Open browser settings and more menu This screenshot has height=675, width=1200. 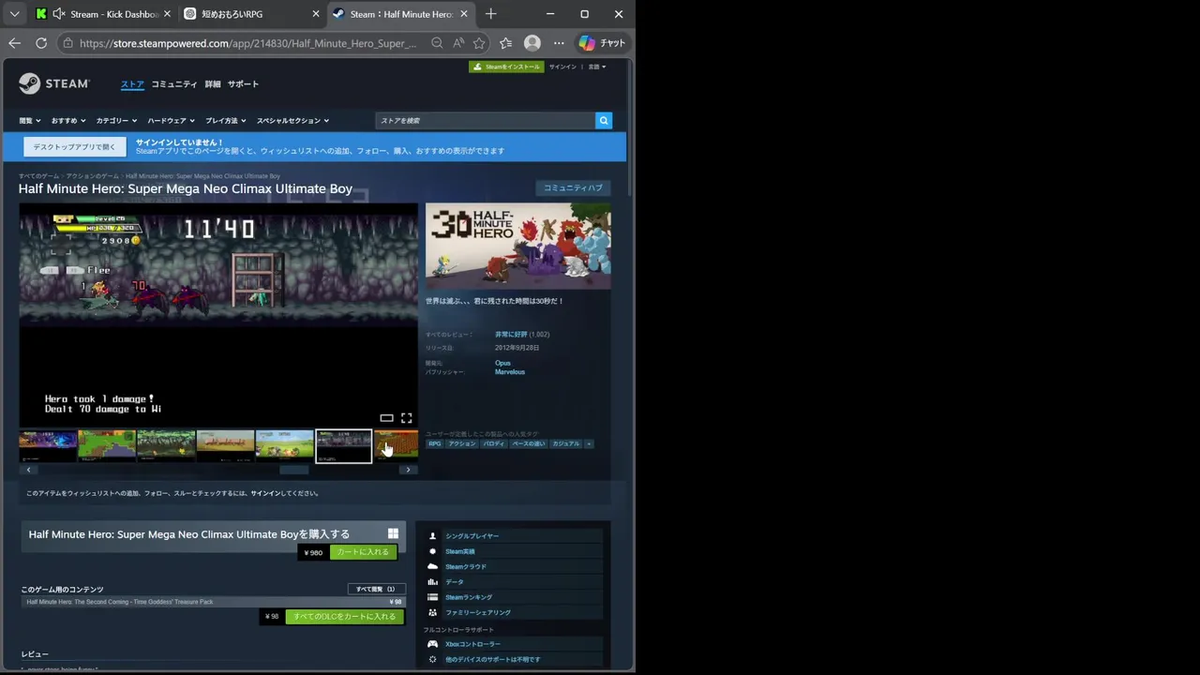click(x=559, y=43)
